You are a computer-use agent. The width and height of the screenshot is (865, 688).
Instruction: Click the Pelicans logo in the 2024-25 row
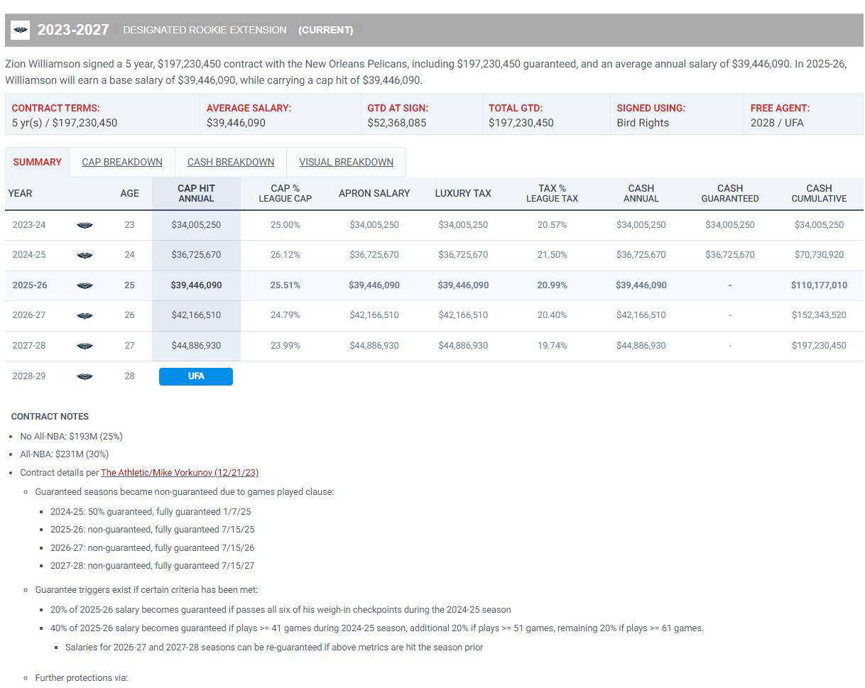point(85,255)
